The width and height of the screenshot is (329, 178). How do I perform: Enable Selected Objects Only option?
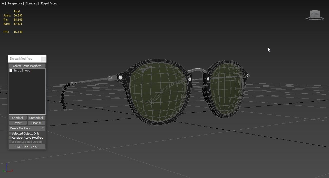tap(10, 133)
